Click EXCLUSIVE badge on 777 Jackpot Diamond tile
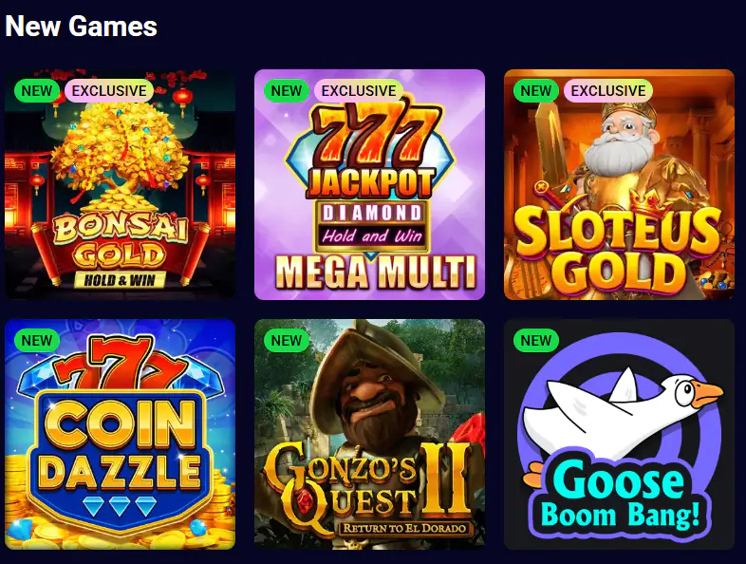Viewport: 746px width, 564px height. coord(359,90)
